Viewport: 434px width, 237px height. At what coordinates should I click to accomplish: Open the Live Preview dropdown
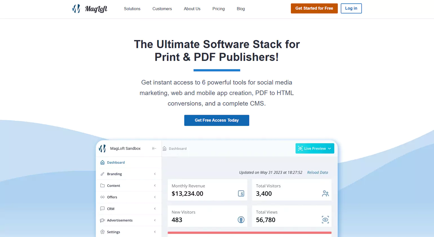click(x=315, y=148)
